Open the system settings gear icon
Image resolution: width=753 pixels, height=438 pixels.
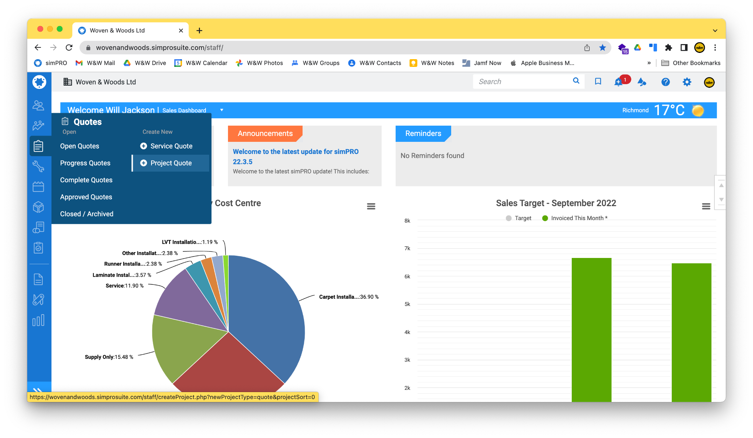pyautogui.click(x=686, y=82)
